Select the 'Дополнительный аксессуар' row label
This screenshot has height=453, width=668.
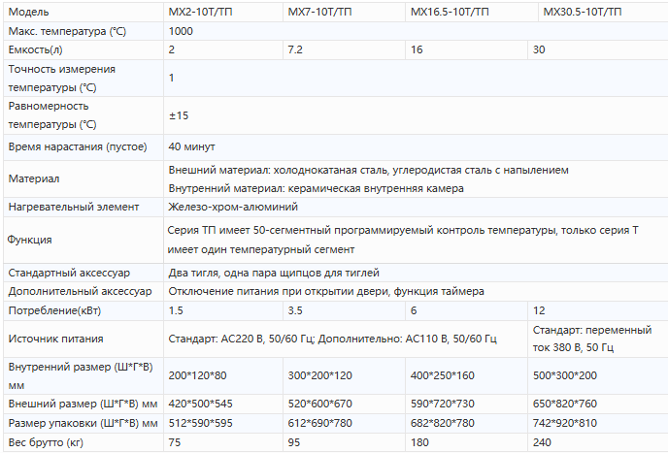coord(80,292)
